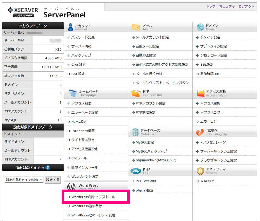Click the Security padlock icon

(x=200, y=171)
